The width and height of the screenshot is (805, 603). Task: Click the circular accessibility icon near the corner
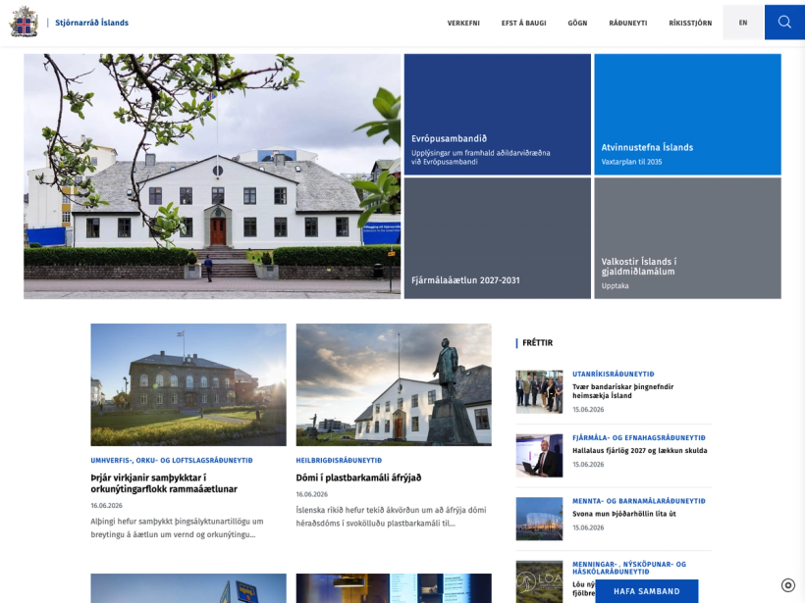pos(787,585)
